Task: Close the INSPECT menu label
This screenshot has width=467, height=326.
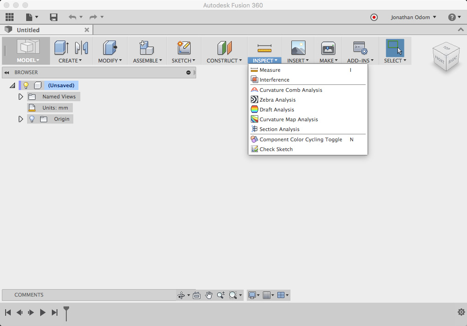Action: tap(265, 60)
